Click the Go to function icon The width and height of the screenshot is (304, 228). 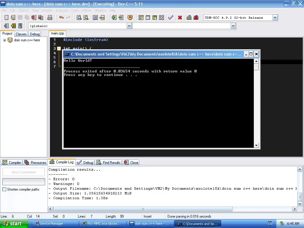[x=95, y=18]
